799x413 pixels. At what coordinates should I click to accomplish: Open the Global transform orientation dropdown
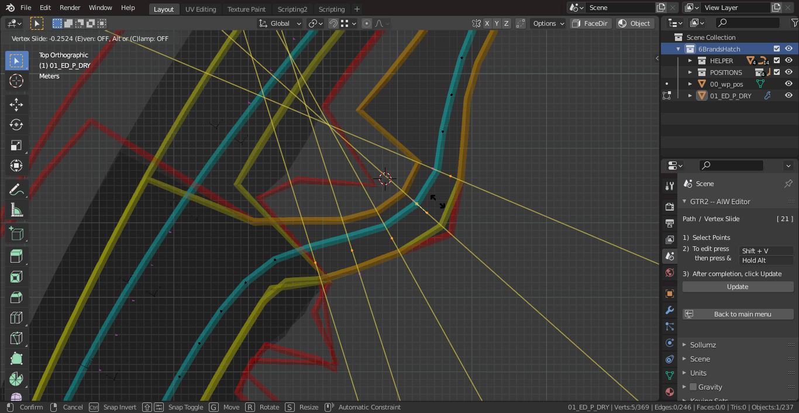280,23
